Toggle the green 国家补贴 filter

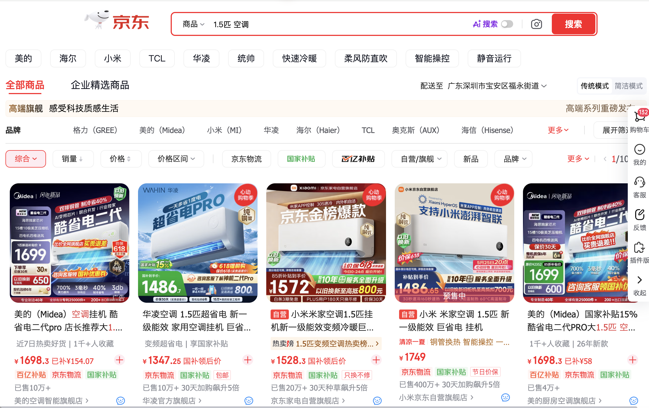click(301, 159)
